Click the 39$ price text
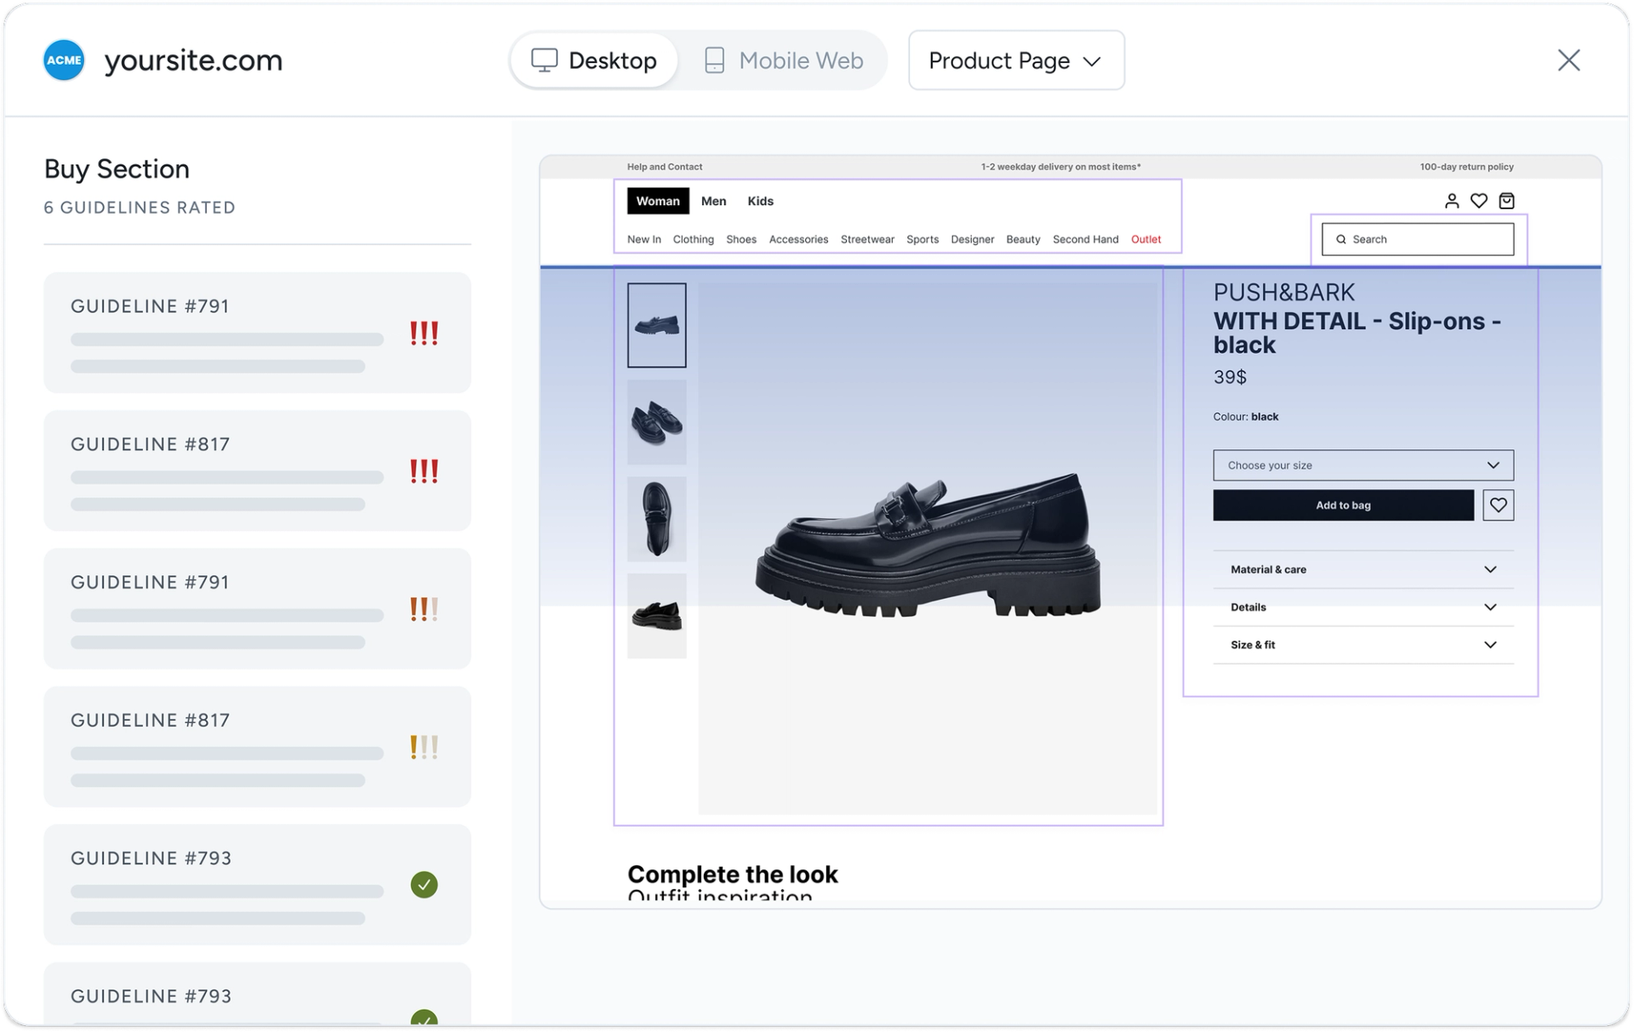The width and height of the screenshot is (1634, 1032). point(1230,377)
